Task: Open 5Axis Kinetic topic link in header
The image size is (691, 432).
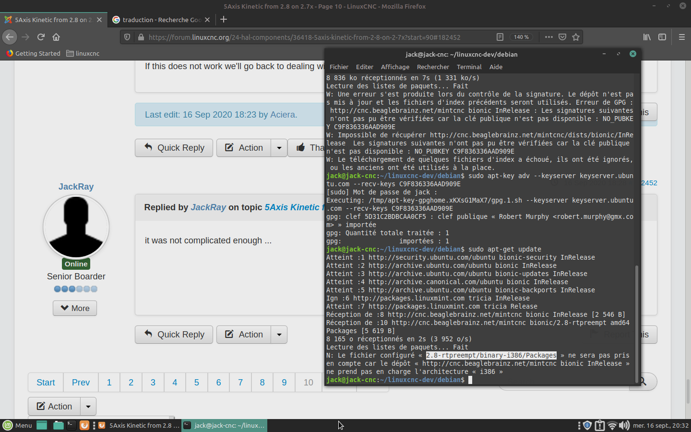Action: pos(294,207)
